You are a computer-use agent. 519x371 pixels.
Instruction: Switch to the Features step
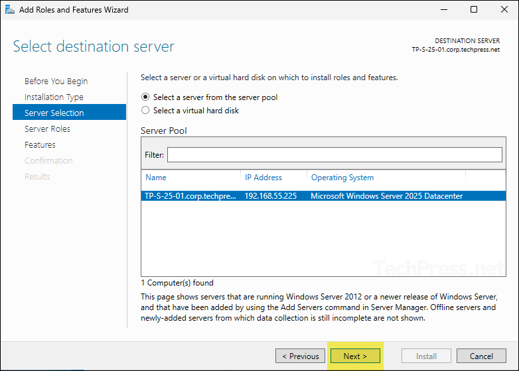[x=40, y=144]
